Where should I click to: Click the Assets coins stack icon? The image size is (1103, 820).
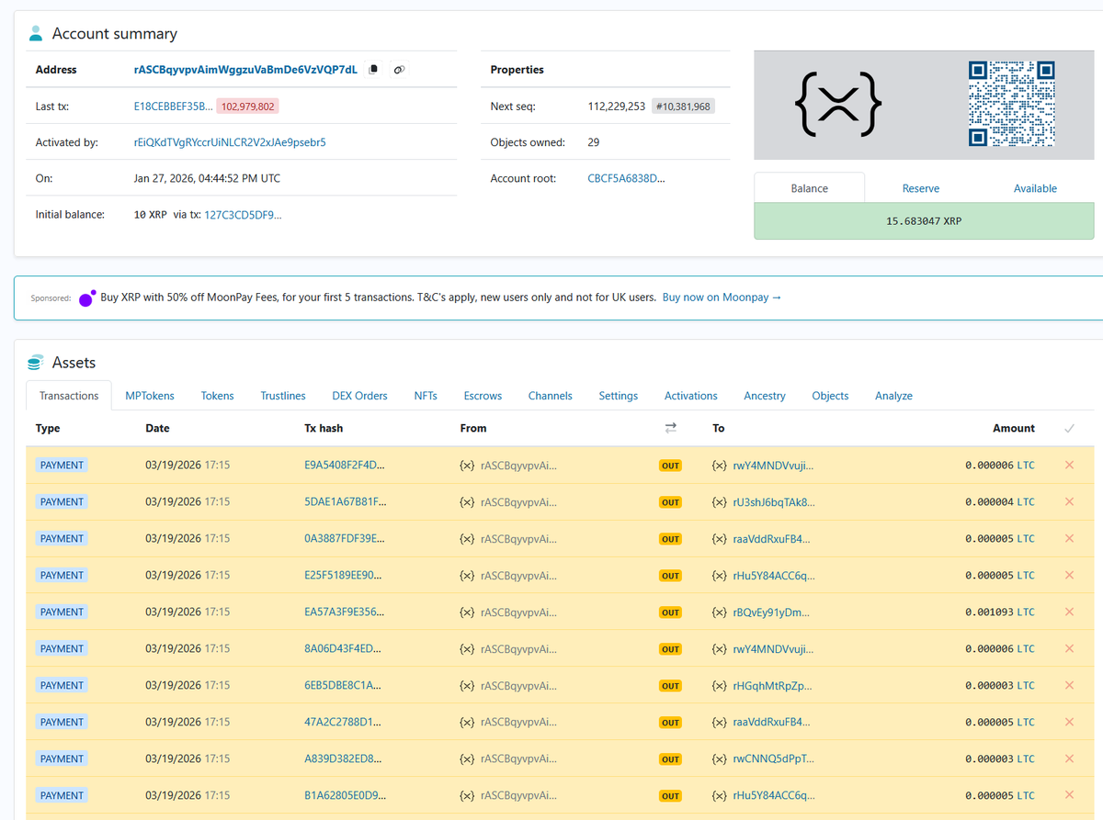[36, 363]
